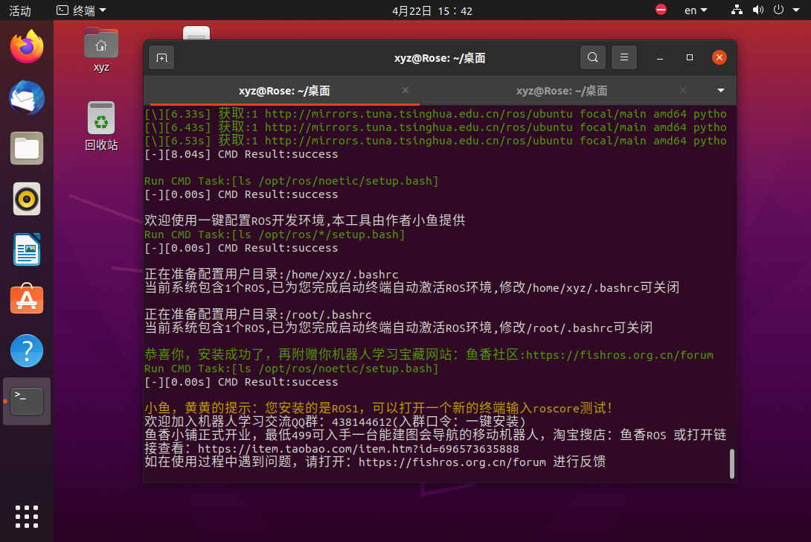Open the 活动 activities overview
Screen dimensions: 811x542
pyautogui.click(x=20, y=11)
